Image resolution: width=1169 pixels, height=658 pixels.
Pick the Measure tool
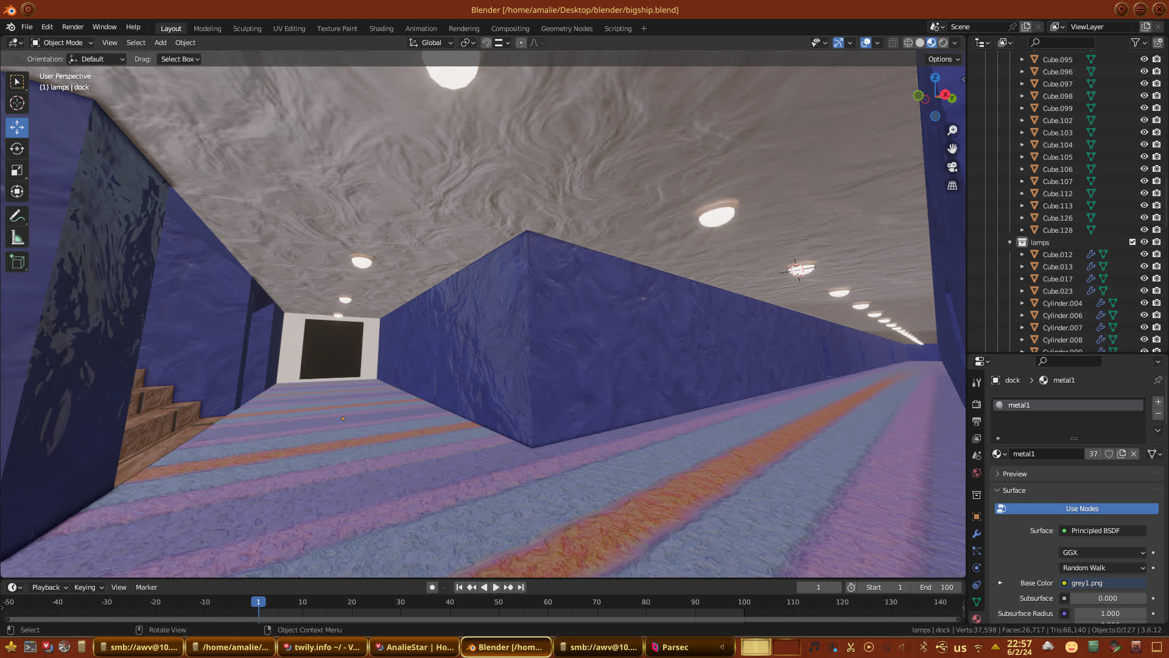[x=17, y=238]
